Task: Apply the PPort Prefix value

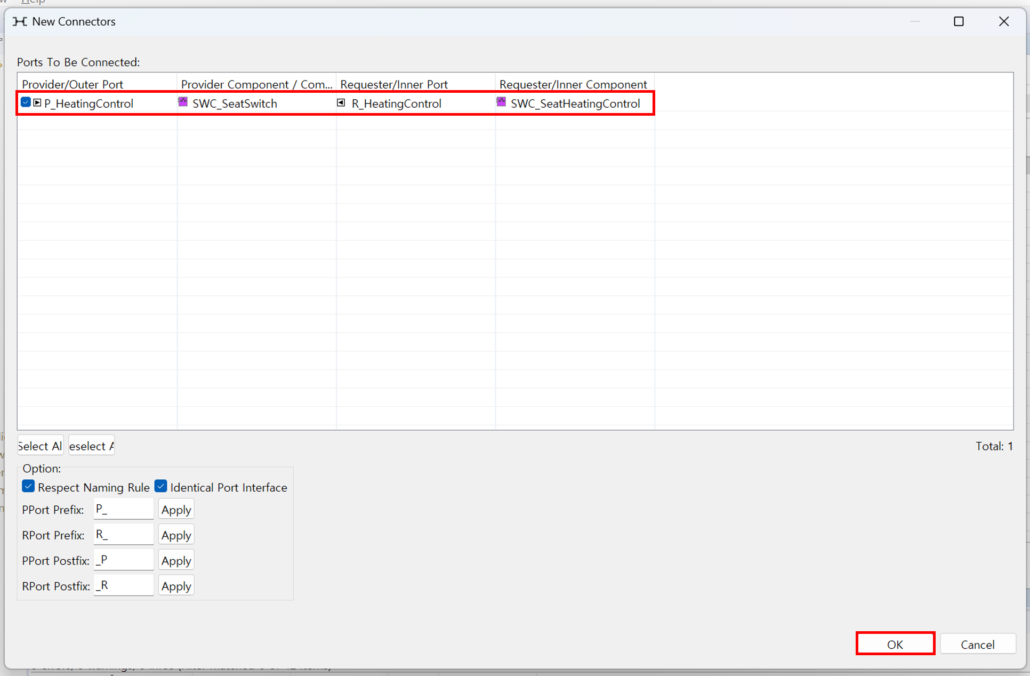Action: coord(176,510)
